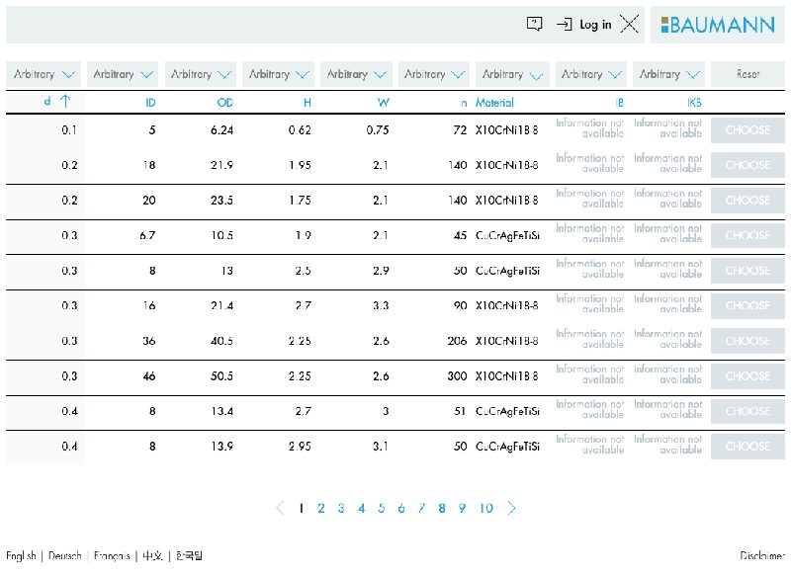
Task: Go to page 8
Action: click(441, 508)
